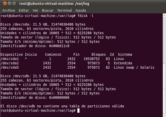
Task: Click the disk identifier 0x000d11c8 line
Action: [35, 46]
